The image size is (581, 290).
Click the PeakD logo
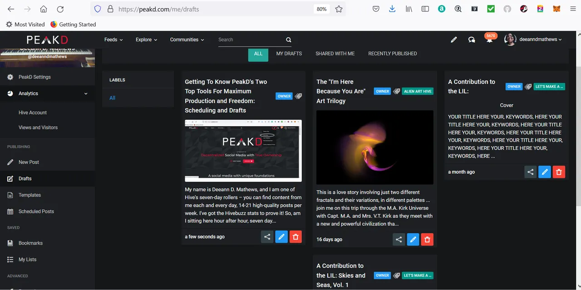[x=47, y=40]
